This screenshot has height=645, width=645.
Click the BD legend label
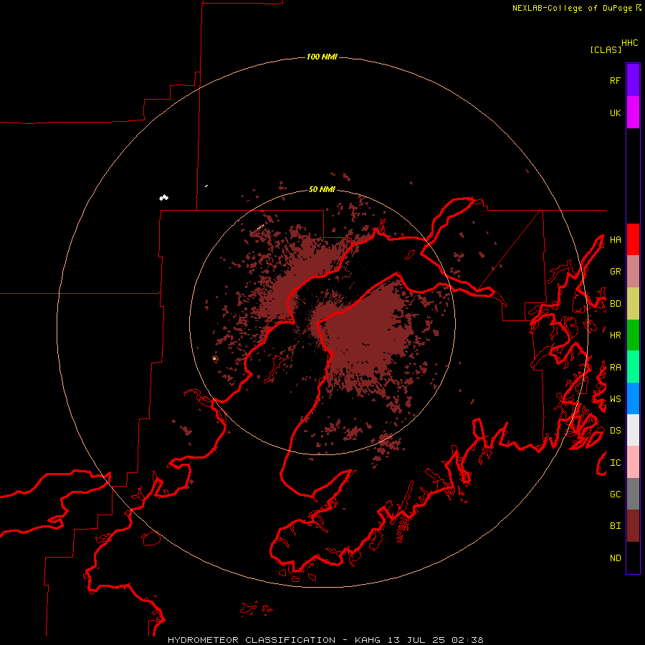click(615, 304)
